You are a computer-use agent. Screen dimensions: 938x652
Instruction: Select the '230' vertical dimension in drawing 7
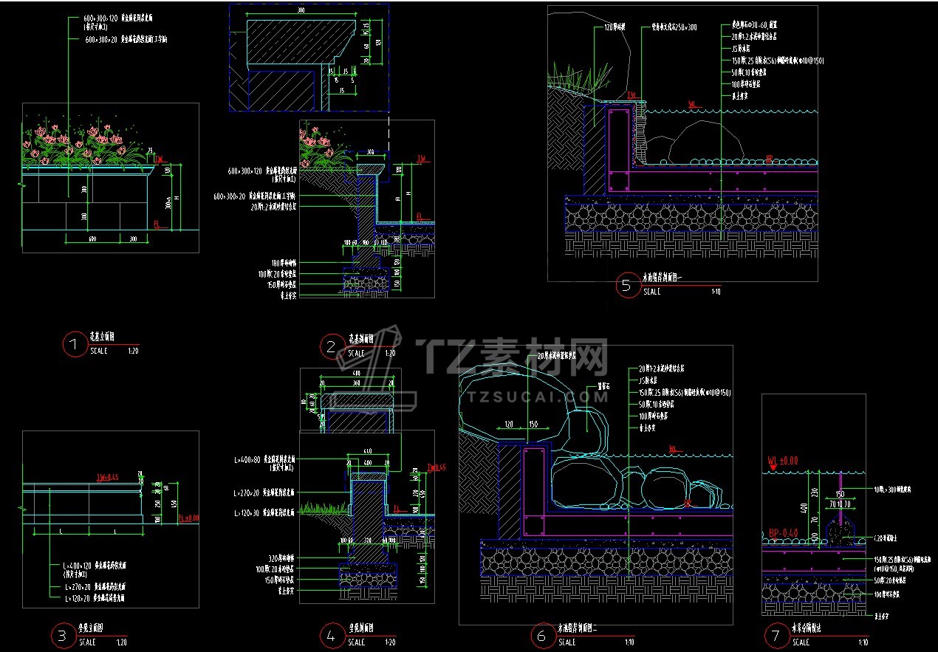tap(815, 493)
